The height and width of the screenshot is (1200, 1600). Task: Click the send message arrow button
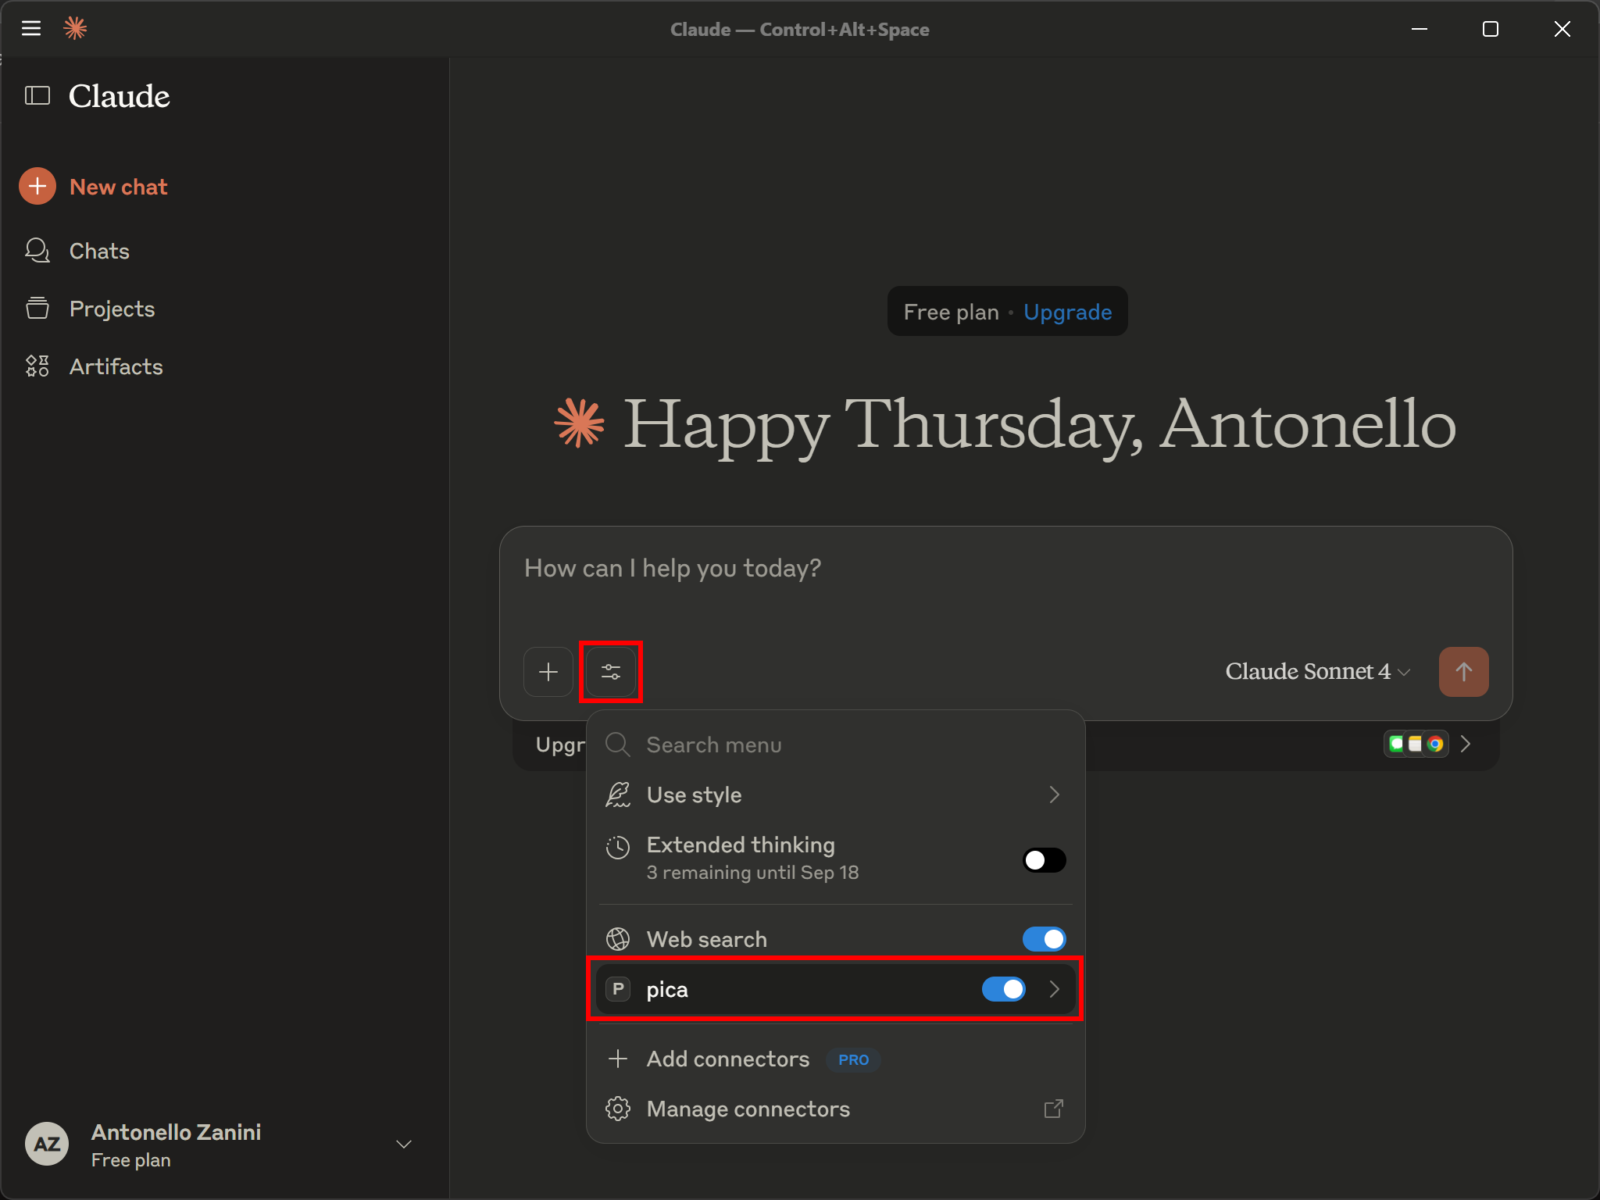tap(1462, 672)
